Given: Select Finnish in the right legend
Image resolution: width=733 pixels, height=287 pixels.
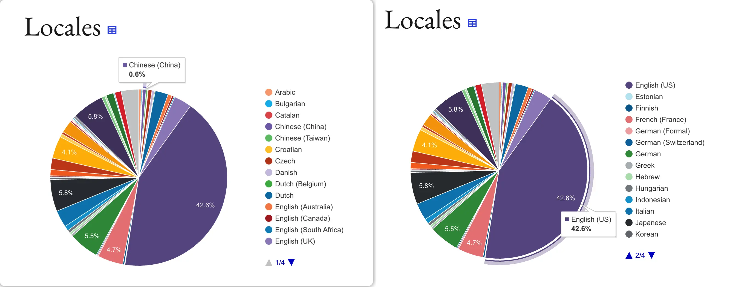Looking at the screenshot, I should pyautogui.click(x=642, y=108).
